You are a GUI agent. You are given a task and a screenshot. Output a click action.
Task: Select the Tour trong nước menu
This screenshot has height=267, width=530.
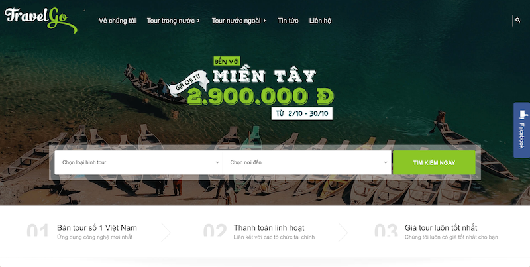(x=171, y=21)
